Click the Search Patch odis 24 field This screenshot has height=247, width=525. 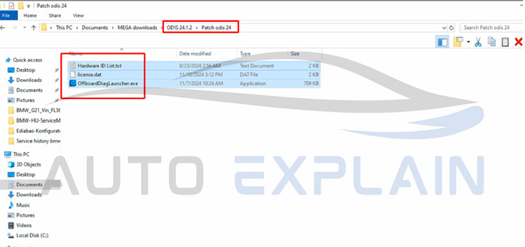491,28
